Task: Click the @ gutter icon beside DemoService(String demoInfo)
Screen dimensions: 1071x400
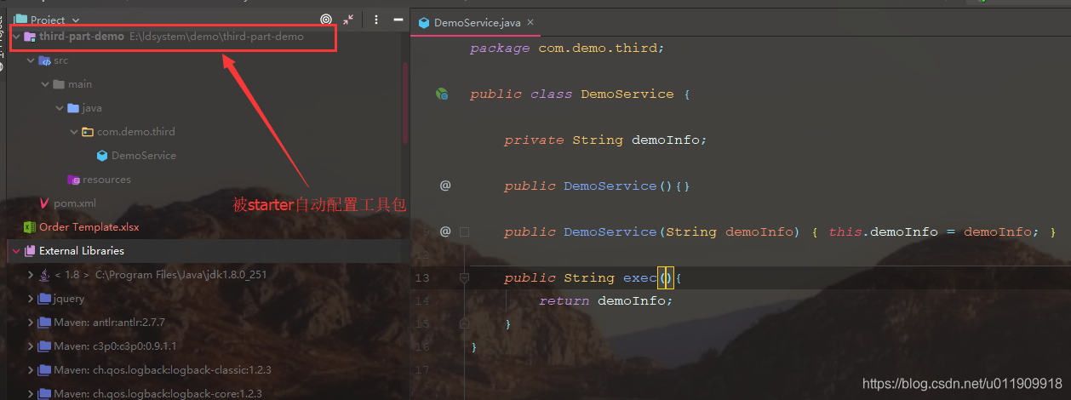Action: point(445,231)
